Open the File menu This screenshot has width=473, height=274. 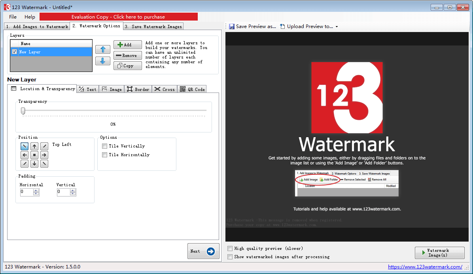pos(13,17)
